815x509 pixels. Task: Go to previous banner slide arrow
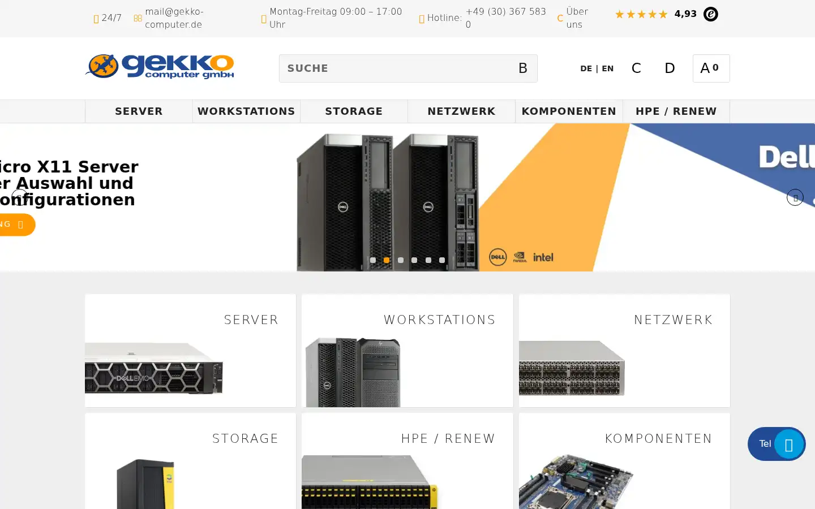(x=20, y=197)
